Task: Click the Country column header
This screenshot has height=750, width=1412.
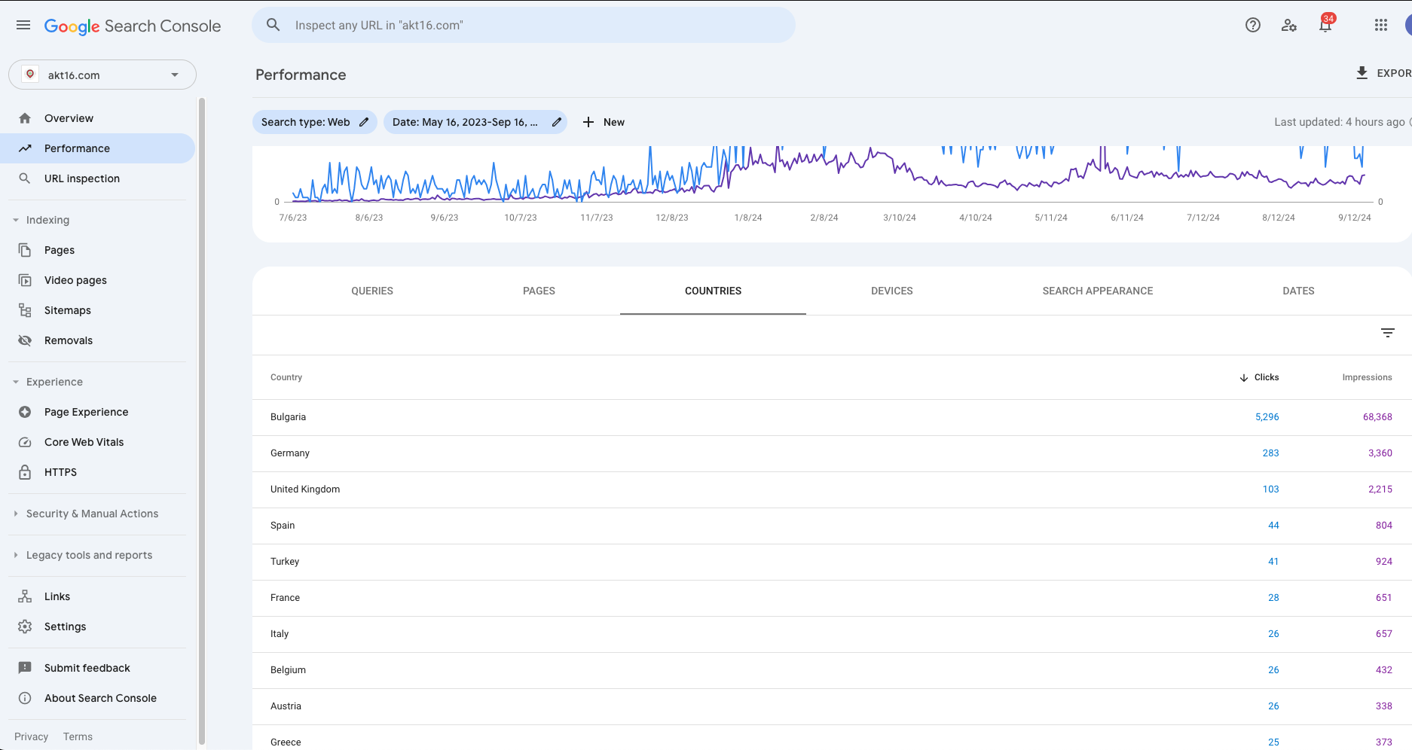Action: click(x=286, y=377)
